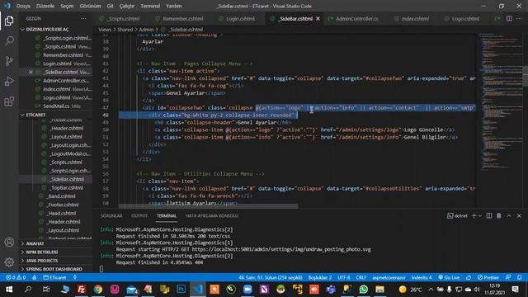Click the Shared breadcrumb segment

(125, 30)
